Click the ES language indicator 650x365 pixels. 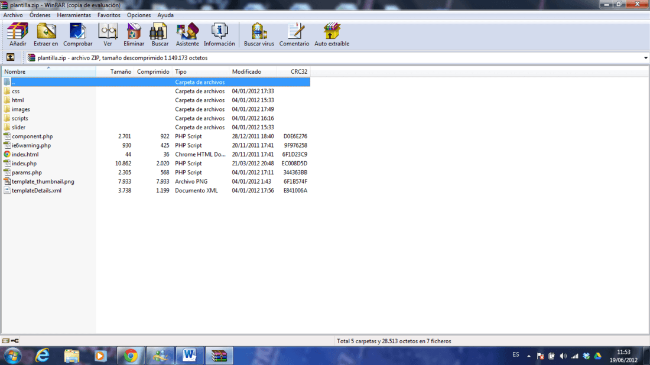tap(516, 354)
